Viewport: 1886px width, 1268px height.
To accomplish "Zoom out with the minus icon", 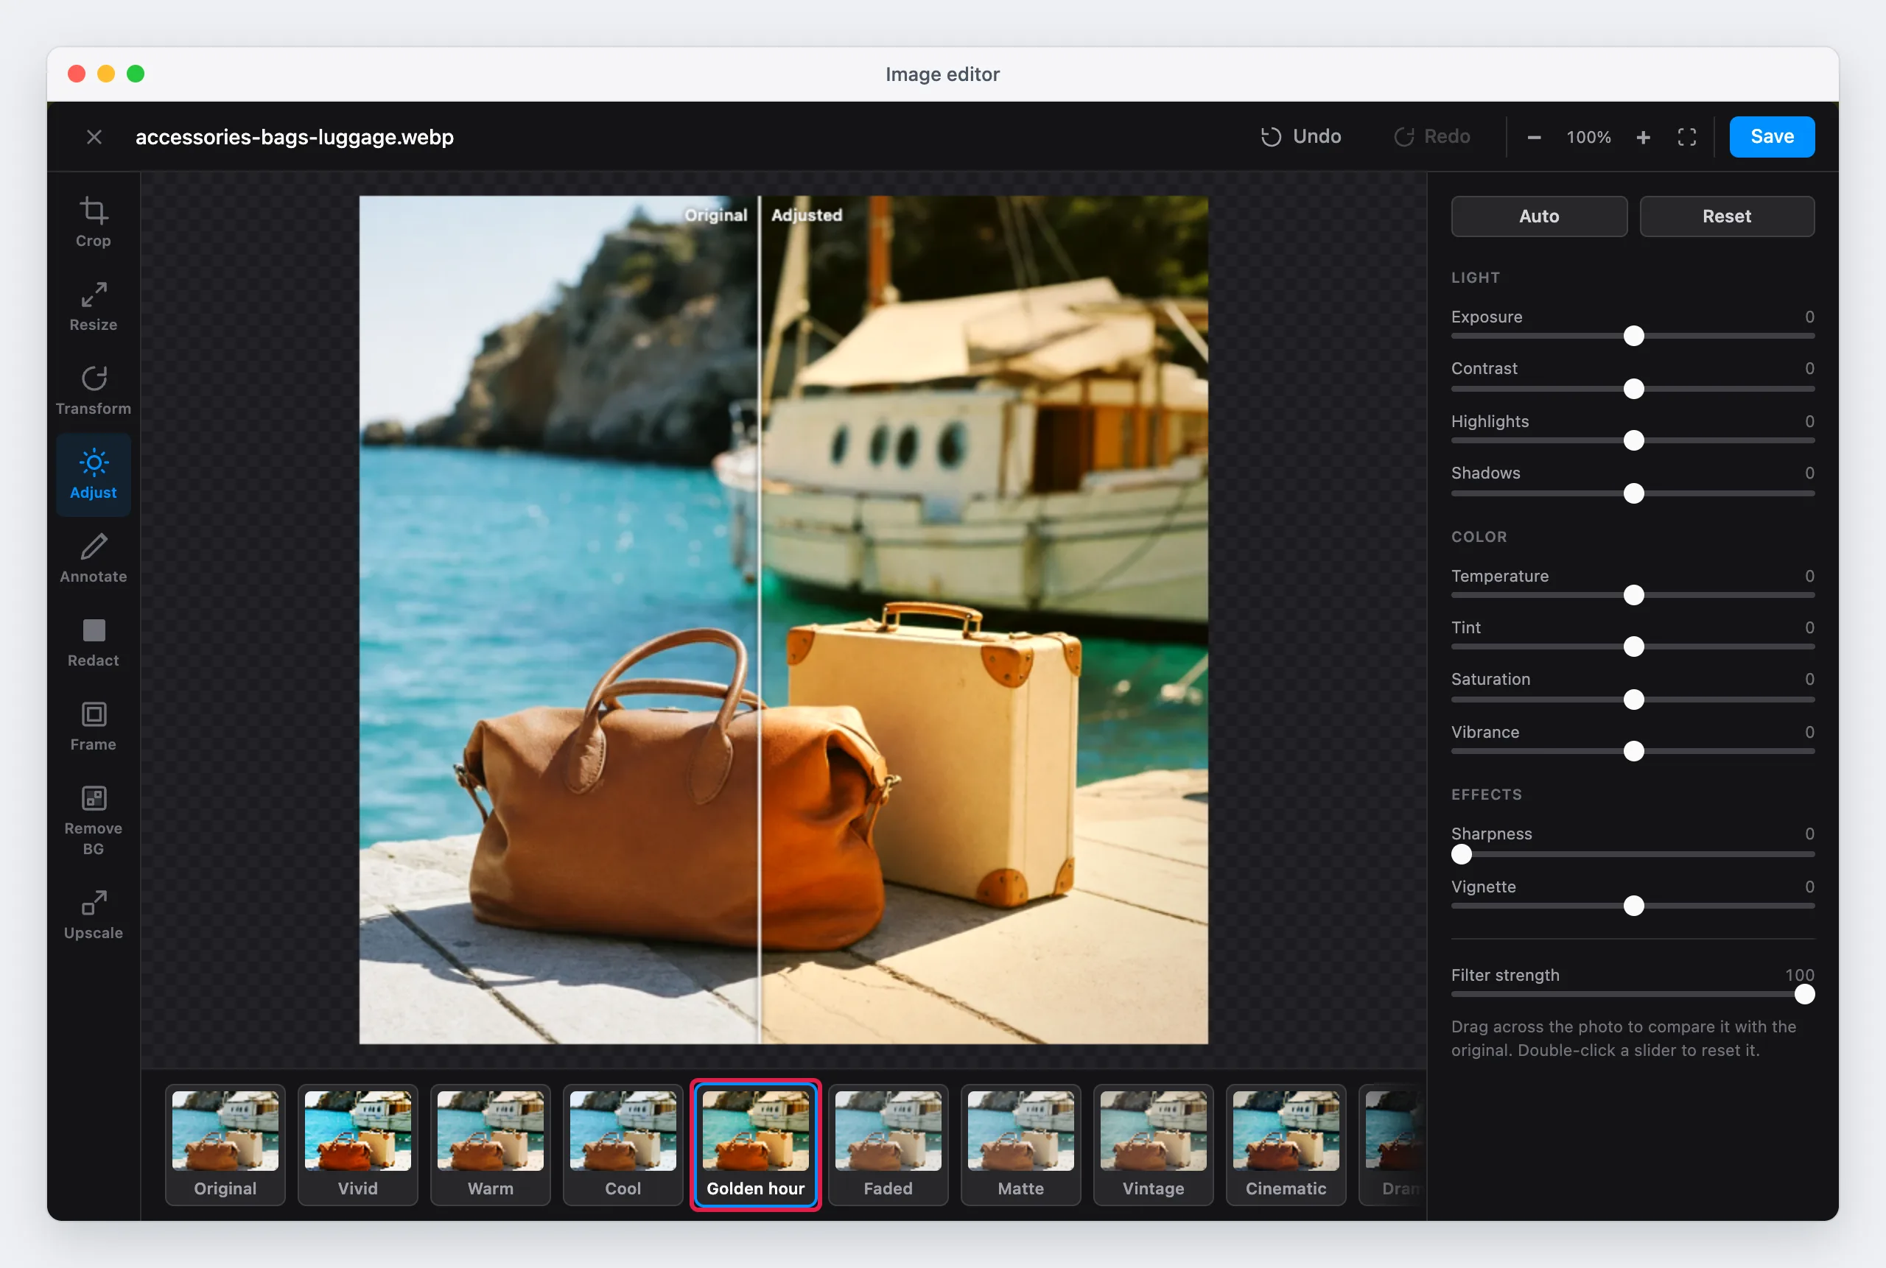I will coord(1533,138).
